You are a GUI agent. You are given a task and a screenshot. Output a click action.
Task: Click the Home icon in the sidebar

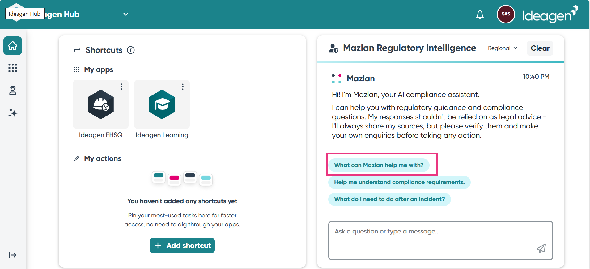[13, 46]
